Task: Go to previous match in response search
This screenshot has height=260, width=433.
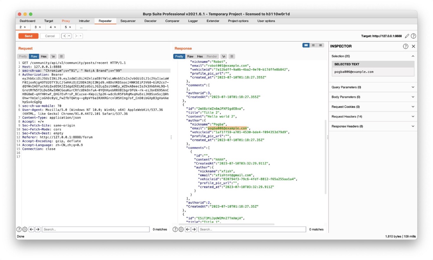Action: click(188, 229)
